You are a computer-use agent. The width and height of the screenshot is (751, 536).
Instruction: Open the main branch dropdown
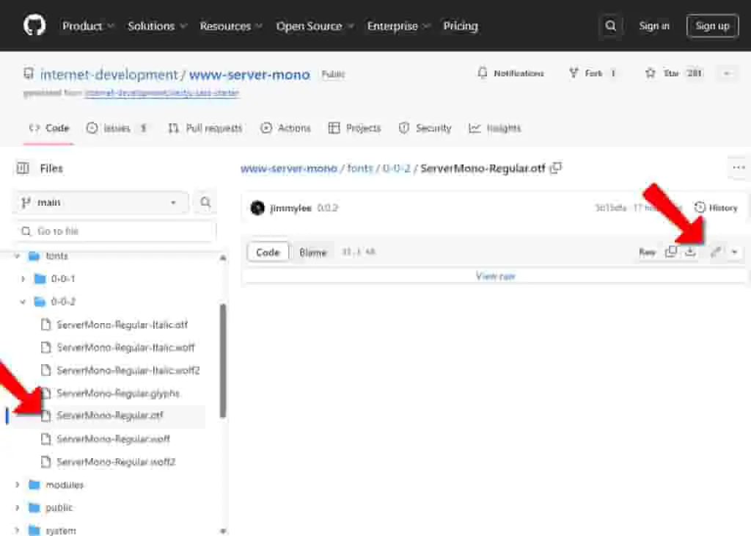[x=100, y=203]
